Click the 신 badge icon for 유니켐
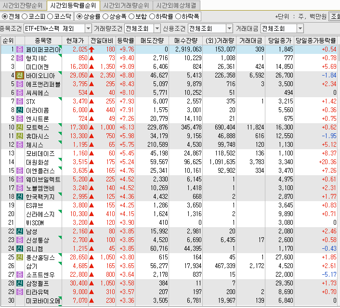340x308 pixels. (20, 249)
